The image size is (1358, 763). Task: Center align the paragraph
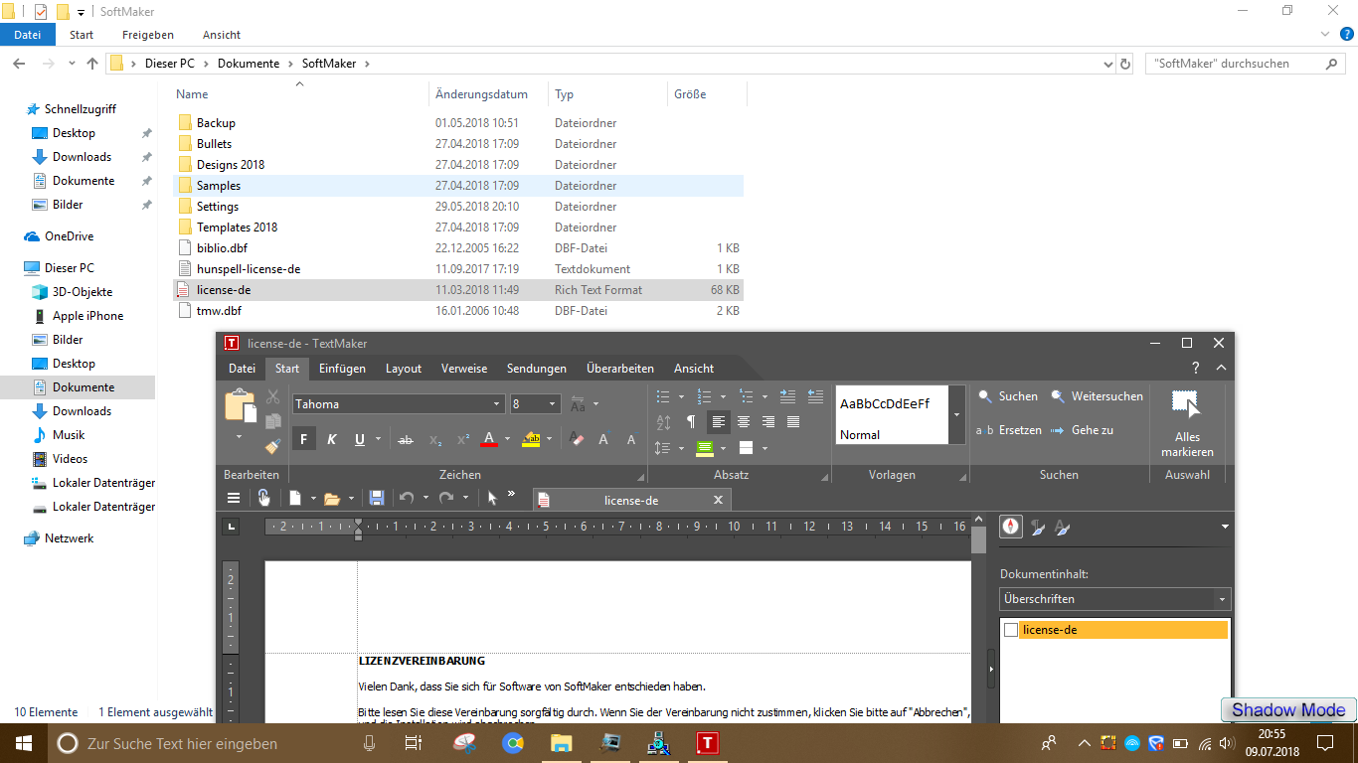point(743,421)
